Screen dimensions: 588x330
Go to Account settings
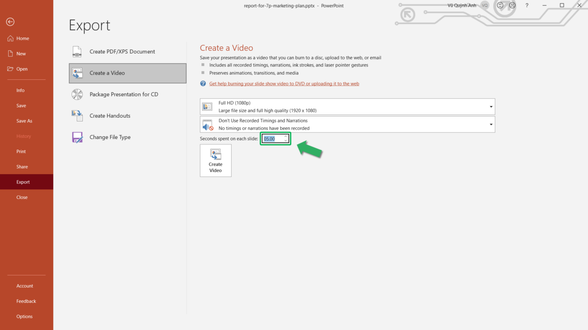25,286
